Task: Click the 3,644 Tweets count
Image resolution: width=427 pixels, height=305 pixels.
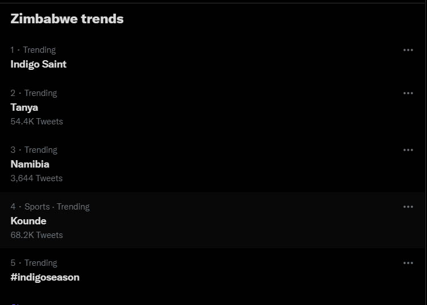Action: coord(37,178)
